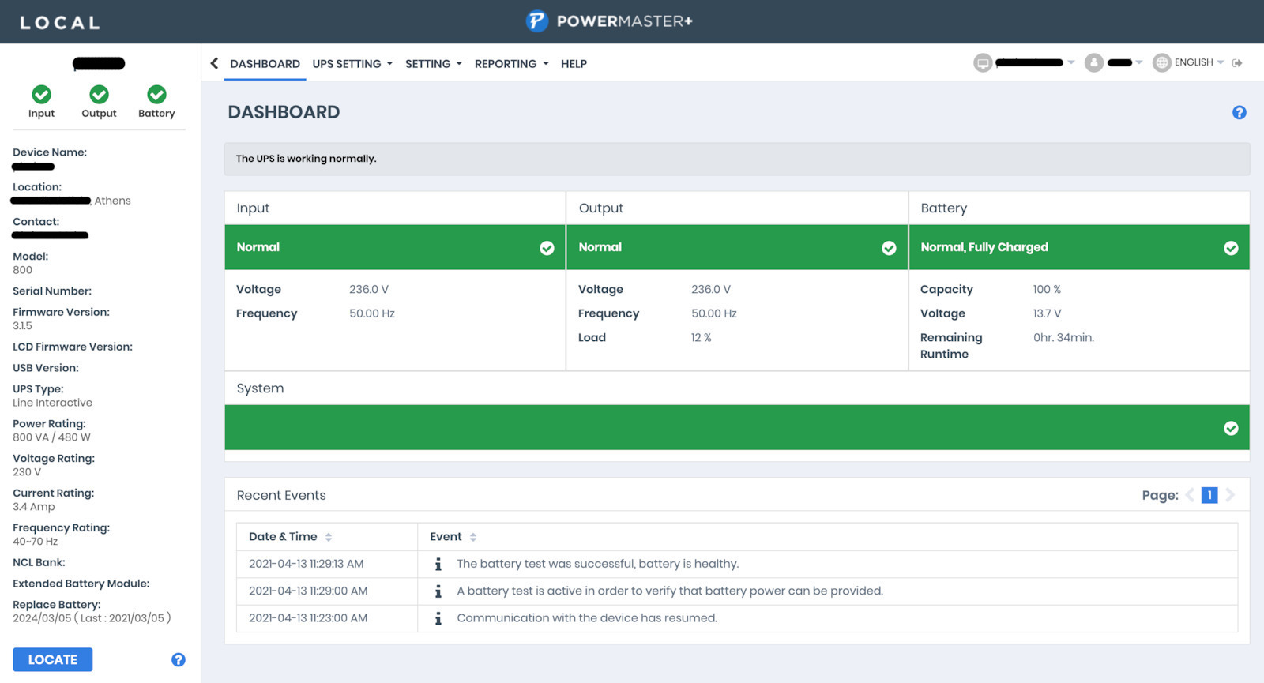The image size is (1264, 683).
Task: Click the output Load value 12 %
Action: pos(702,337)
